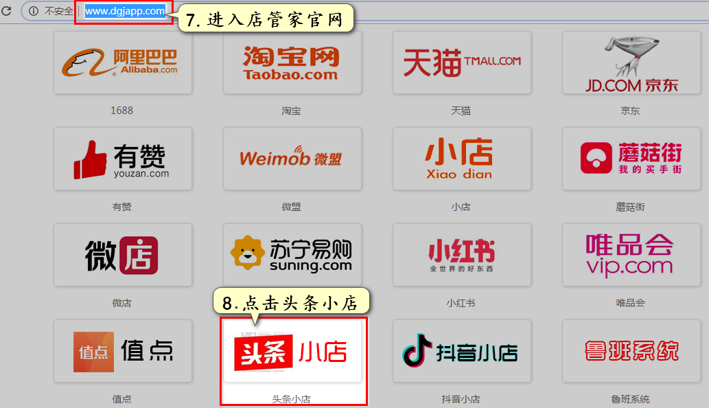Open the Suning.com platform tile
Viewport: 709px width, 408px height.
pos(292,255)
